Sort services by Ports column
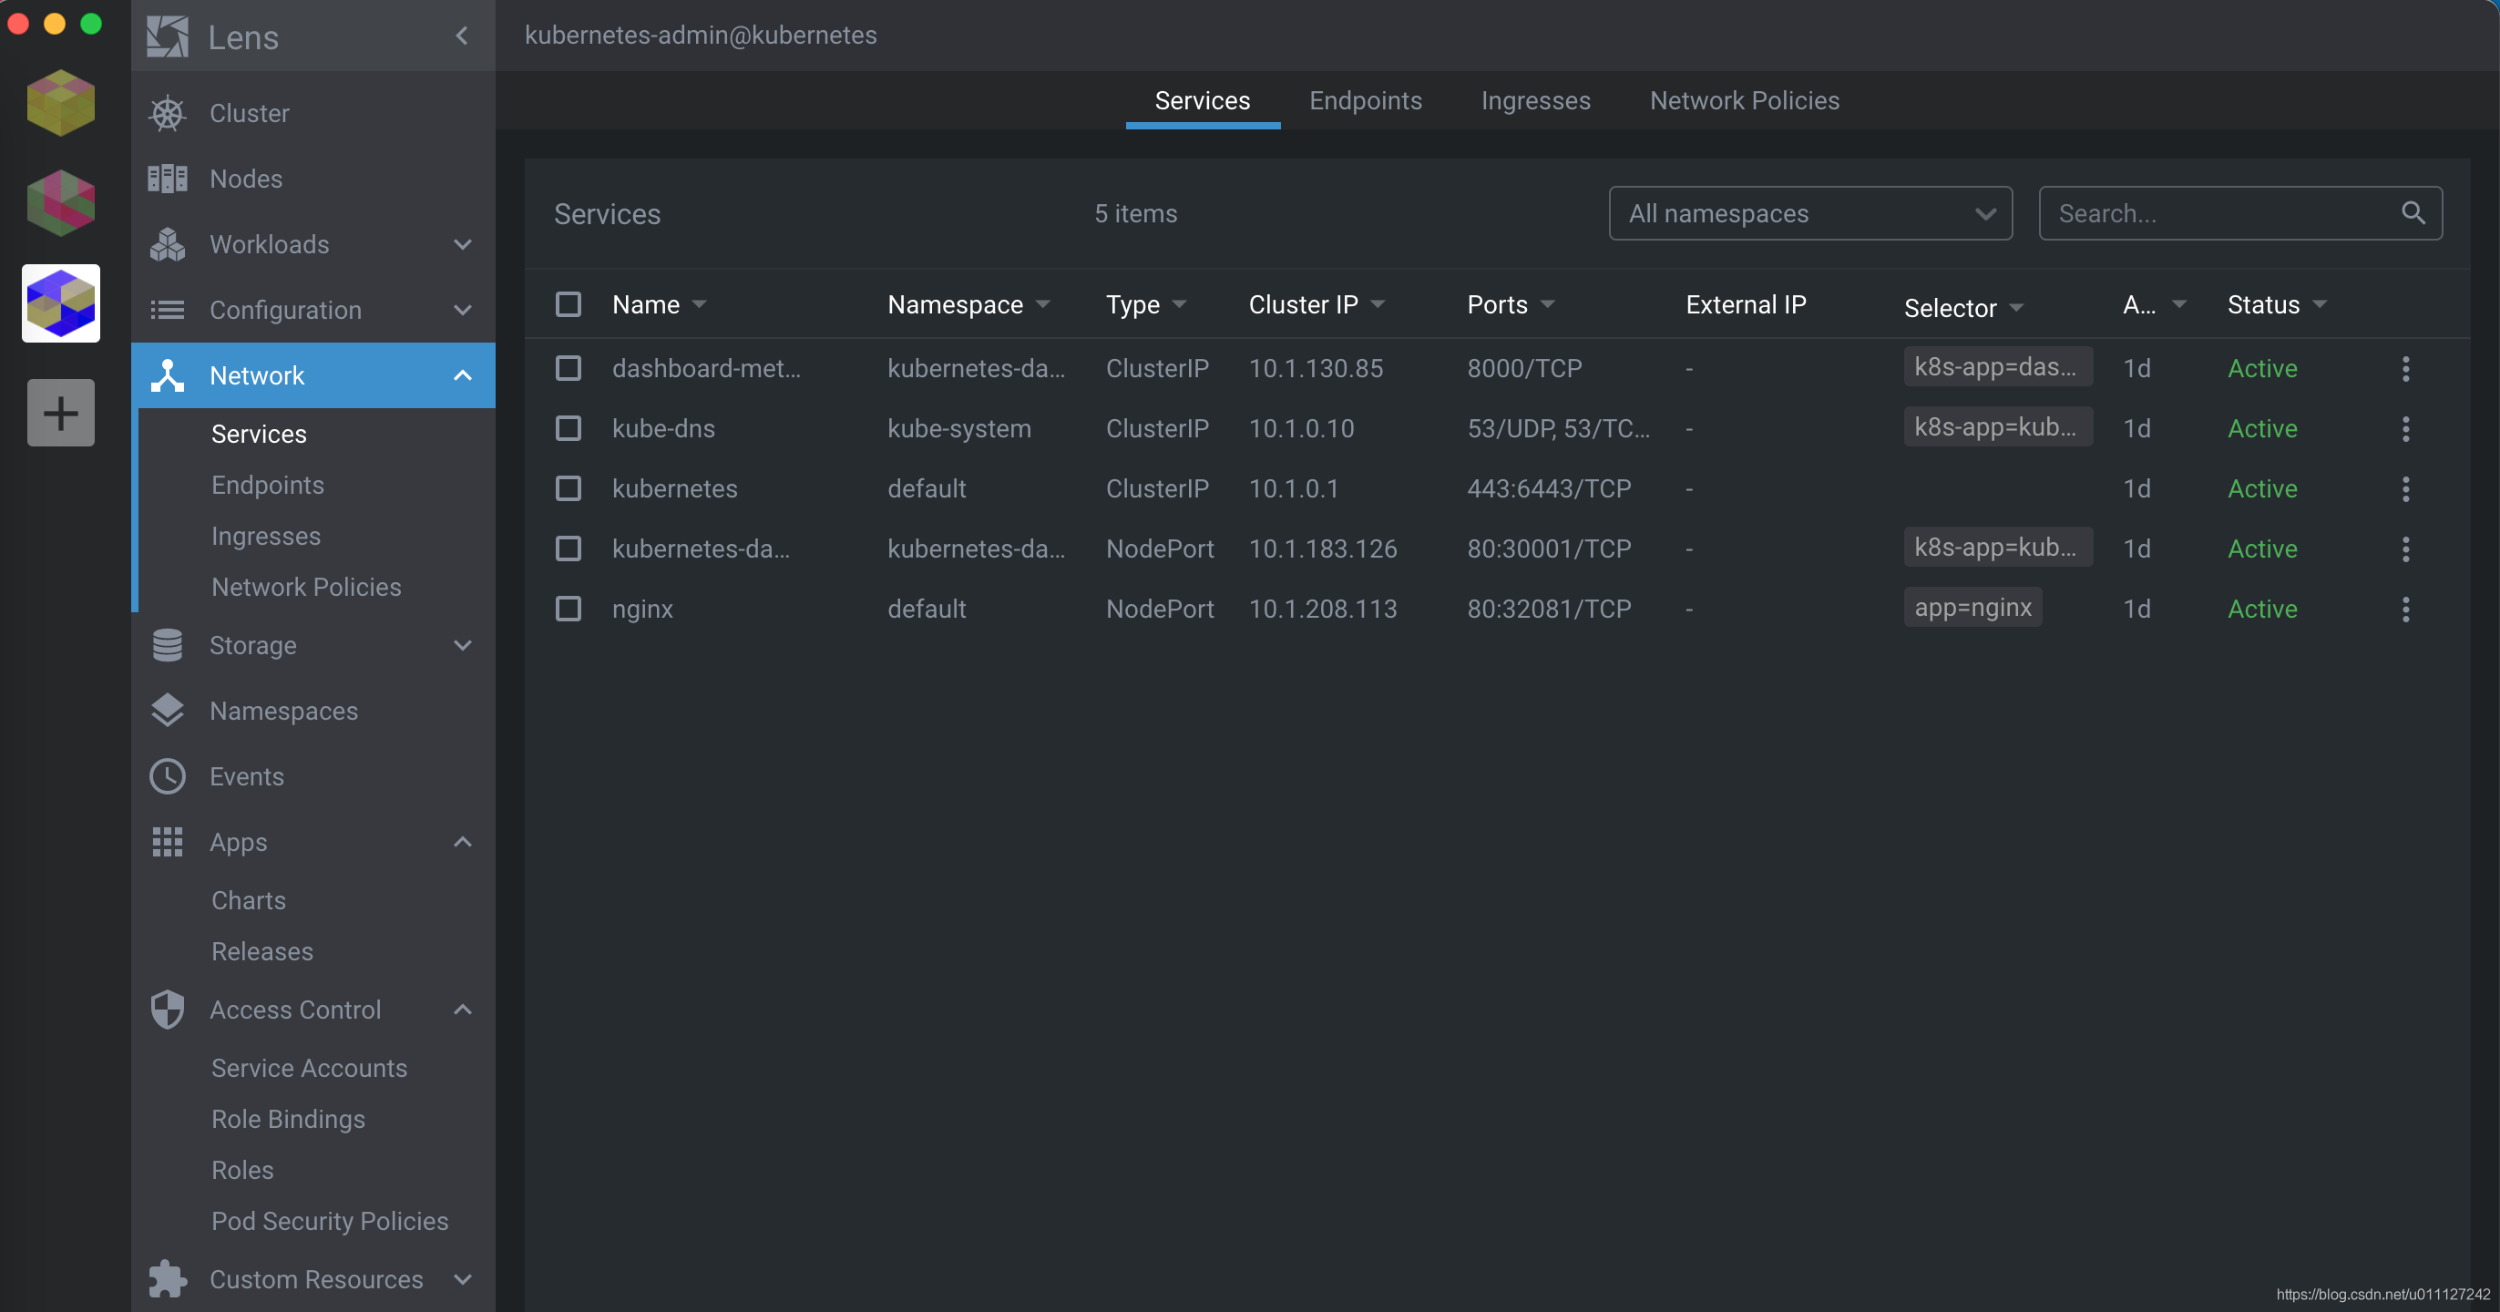This screenshot has width=2500, height=1312. [x=1510, y=304]
